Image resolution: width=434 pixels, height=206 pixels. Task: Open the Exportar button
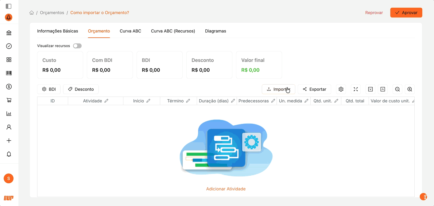click(x=314, y=89)
